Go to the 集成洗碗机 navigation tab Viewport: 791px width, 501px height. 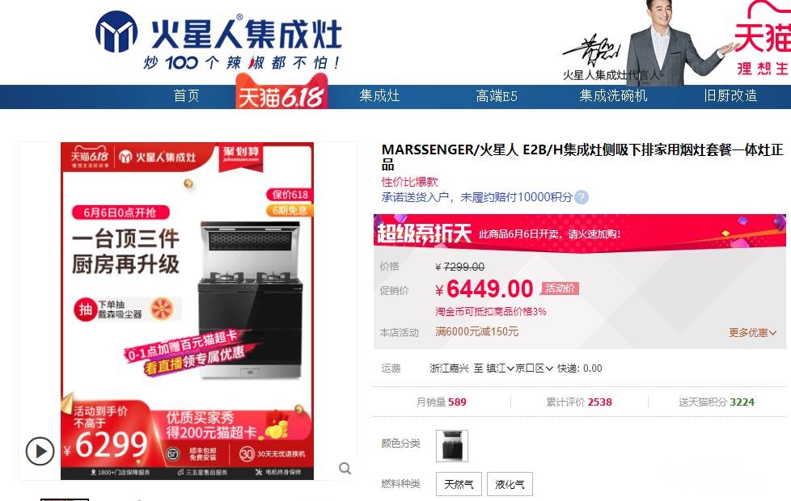[x=613, y=96]
